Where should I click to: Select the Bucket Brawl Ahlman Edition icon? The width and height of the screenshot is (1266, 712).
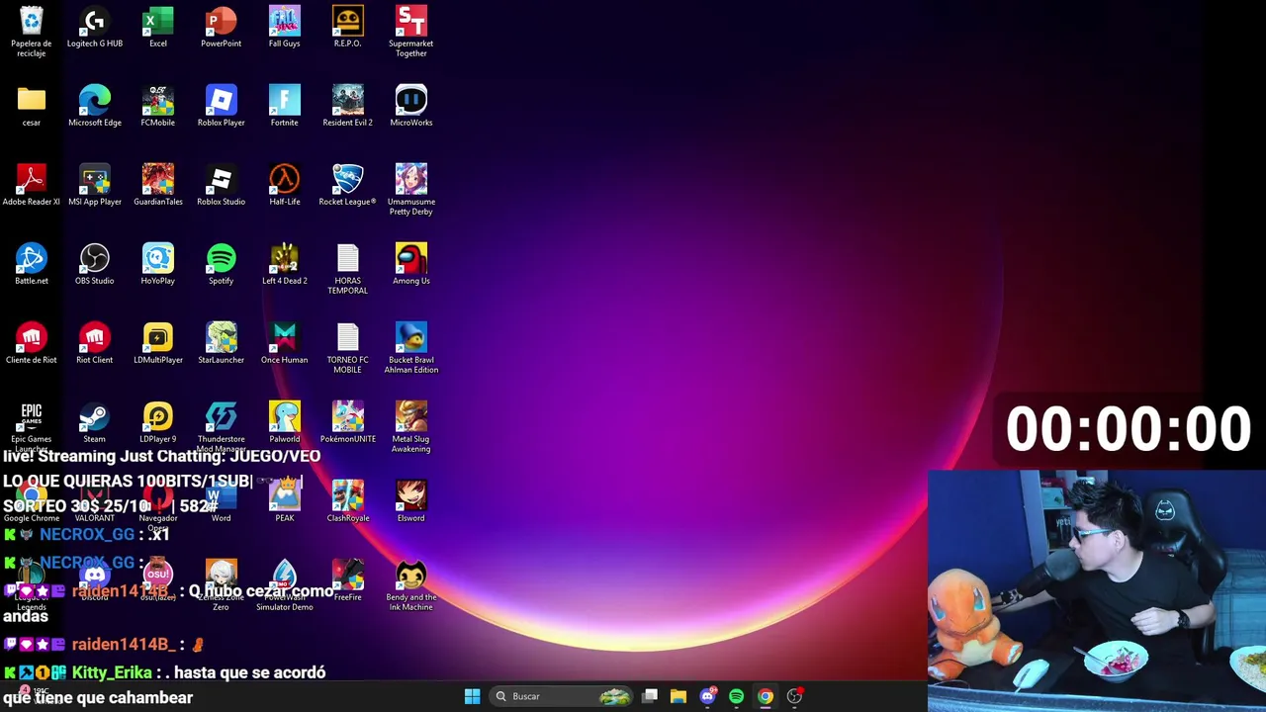click(x=411, y=348)
